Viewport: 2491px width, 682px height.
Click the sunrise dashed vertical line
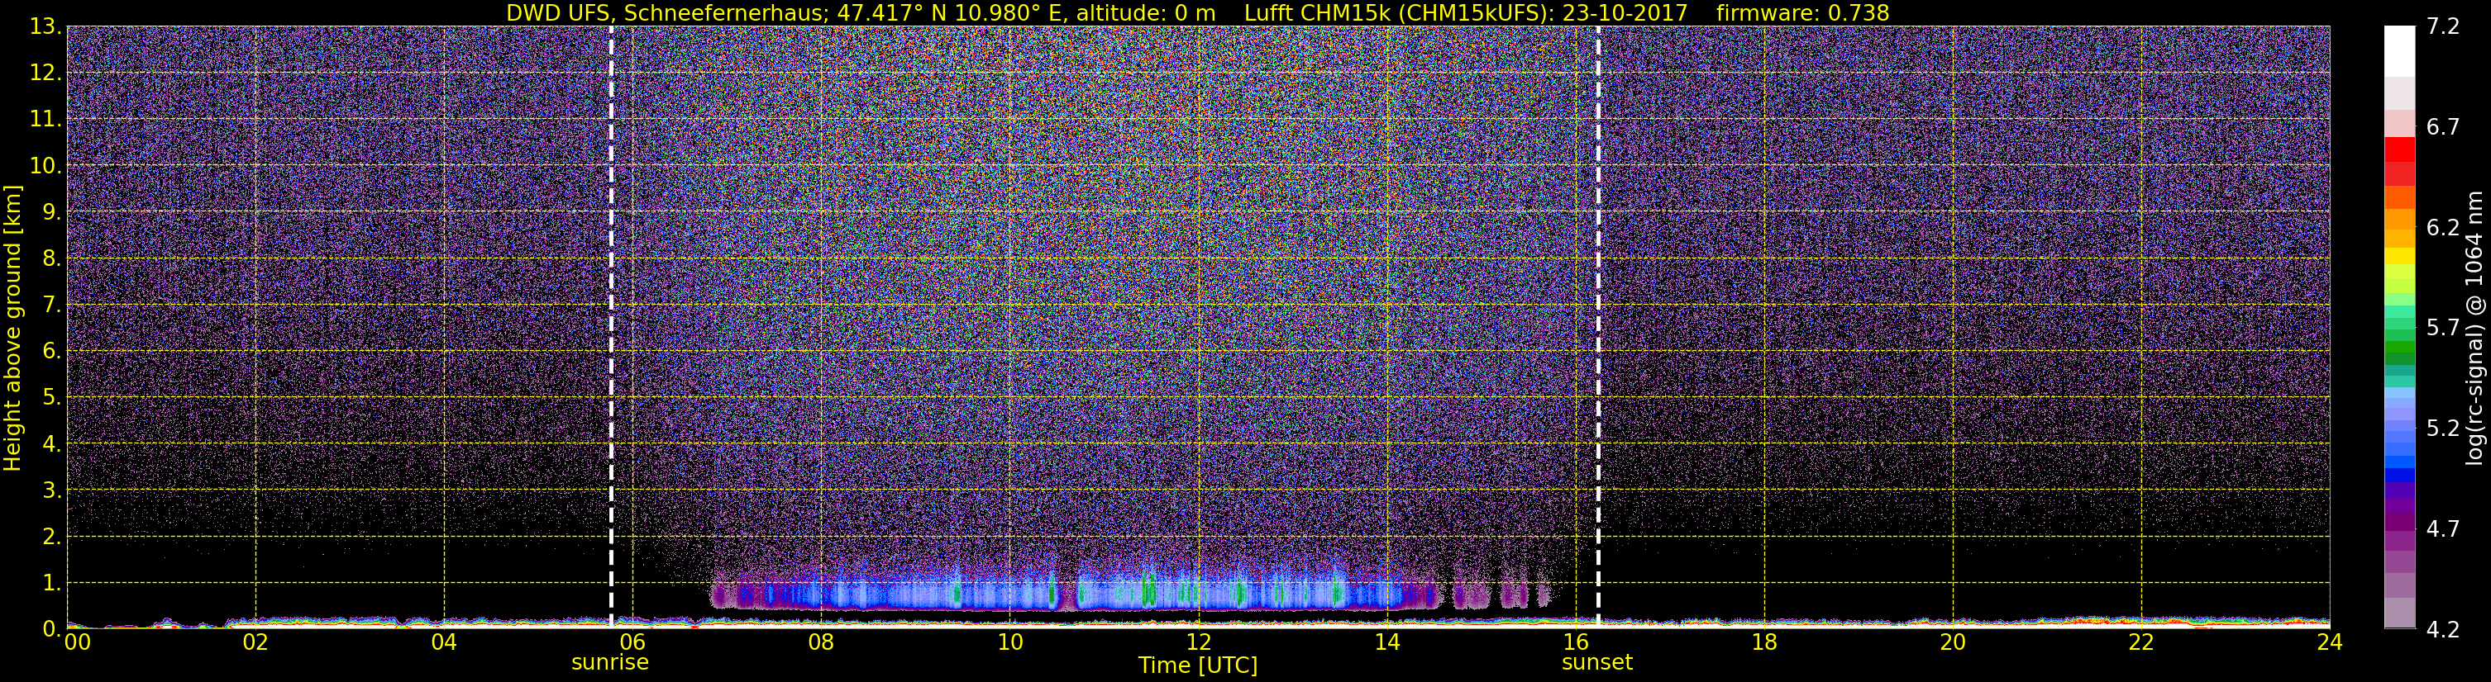click(611, 326)
